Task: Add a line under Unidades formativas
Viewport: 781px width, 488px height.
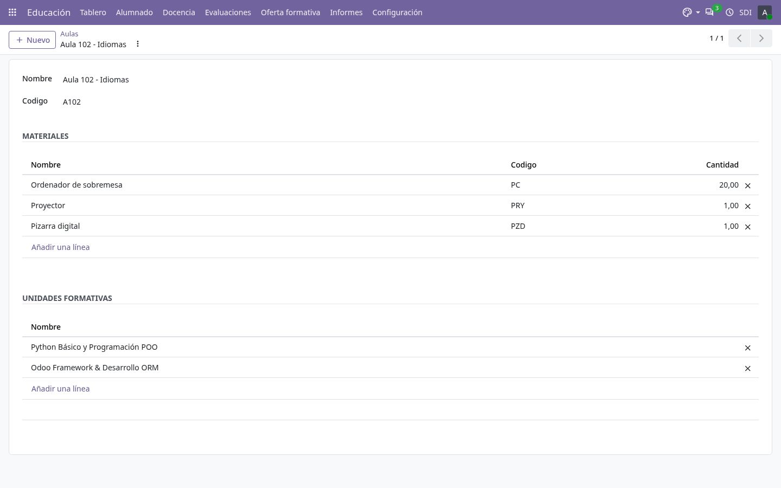Action: [61, 389]
